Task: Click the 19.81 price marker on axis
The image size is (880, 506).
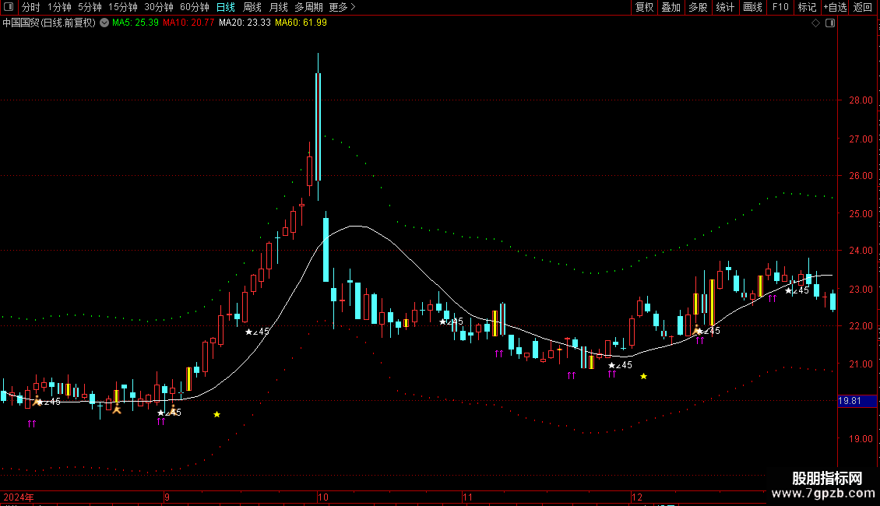Action: coord(857,401)
